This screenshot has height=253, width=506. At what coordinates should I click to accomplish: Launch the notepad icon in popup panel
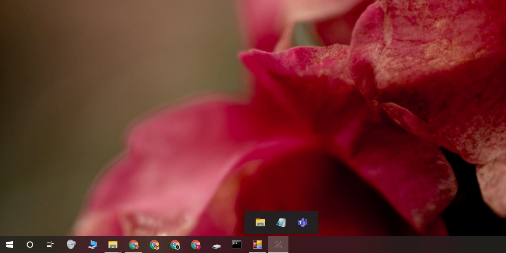281,223
